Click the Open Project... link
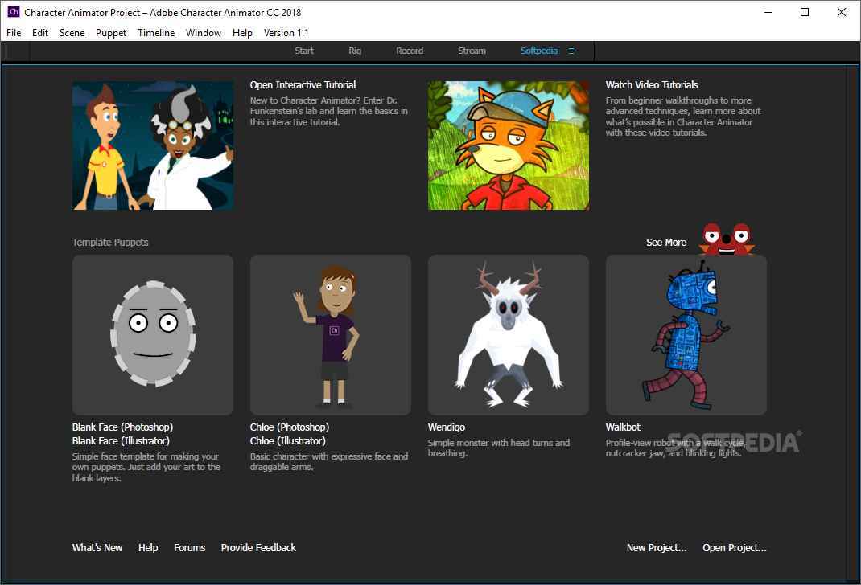The image size is (861, 585). (x=735, y=547)
